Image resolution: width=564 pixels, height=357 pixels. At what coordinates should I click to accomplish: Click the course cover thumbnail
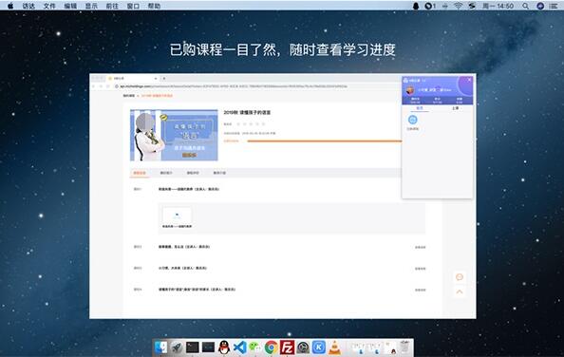pos(174,135)
